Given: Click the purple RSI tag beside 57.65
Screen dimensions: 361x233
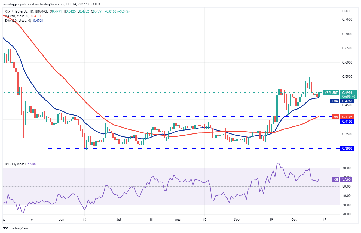Looking at the screenshot, I should click(335, 179).
